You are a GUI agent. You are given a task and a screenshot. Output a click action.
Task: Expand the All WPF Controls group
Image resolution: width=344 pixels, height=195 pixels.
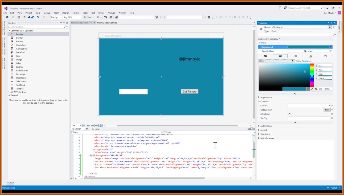click(x=18, y=92)
